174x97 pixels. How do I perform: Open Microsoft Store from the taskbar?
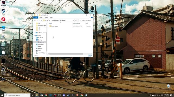point(42,95)
